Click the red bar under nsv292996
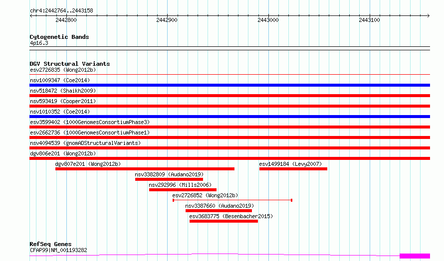The height and width of the screenshot is (261, 444). [183, 190]
